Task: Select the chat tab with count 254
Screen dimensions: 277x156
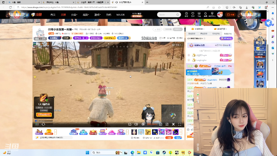Action: tap(228, 34)
